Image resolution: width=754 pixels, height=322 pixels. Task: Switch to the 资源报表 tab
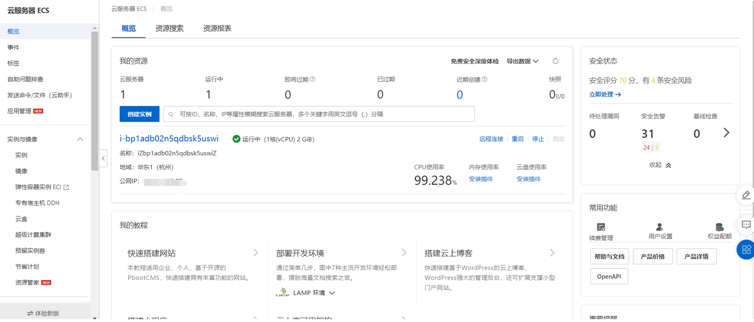[x=217, y=28]
